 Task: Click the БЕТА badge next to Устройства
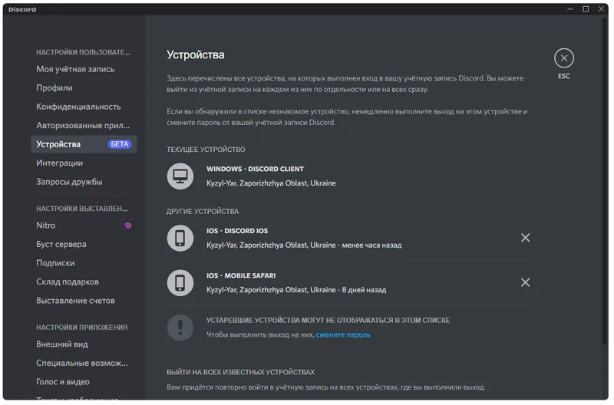[120, 144]
